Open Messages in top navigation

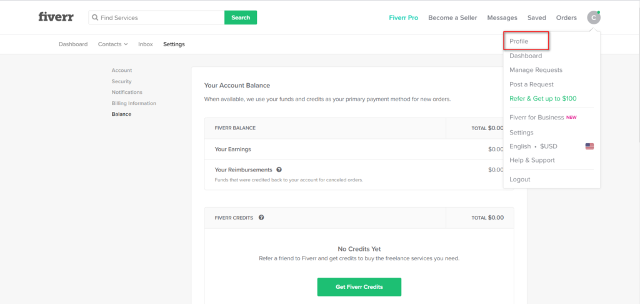502,18
